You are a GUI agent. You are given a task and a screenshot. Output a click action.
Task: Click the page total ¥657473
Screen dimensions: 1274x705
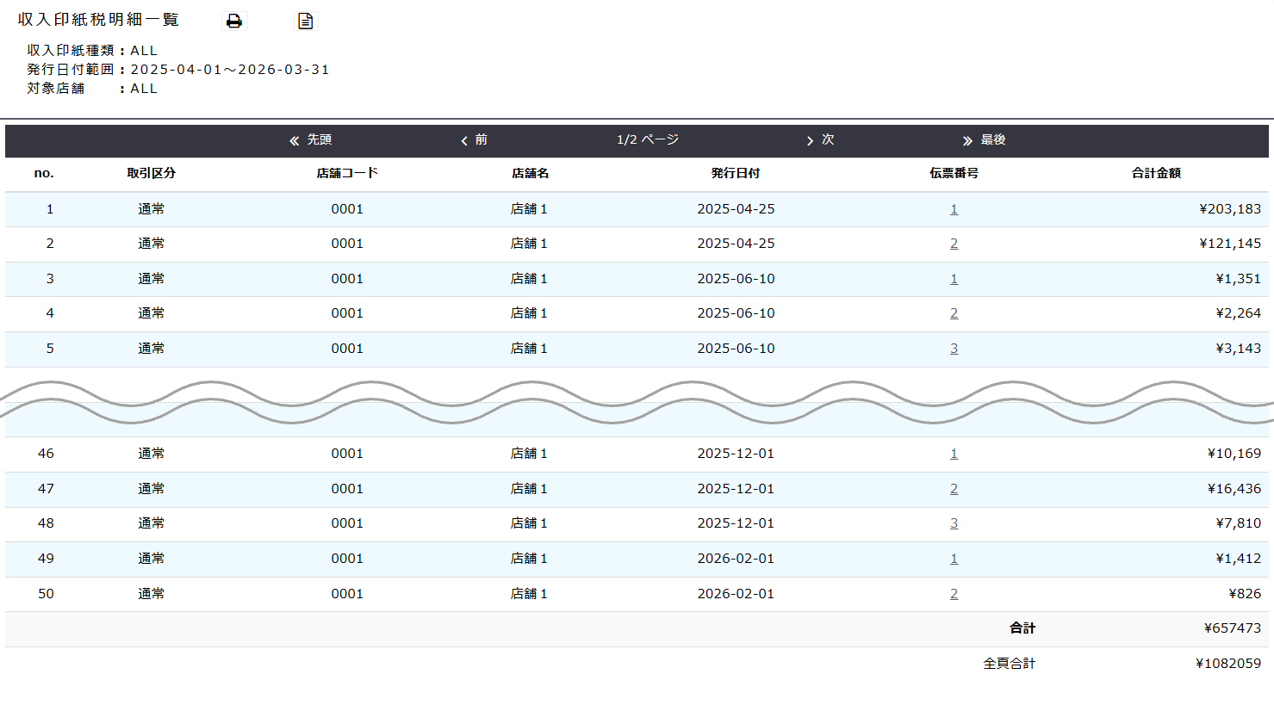coord(1233,628)
